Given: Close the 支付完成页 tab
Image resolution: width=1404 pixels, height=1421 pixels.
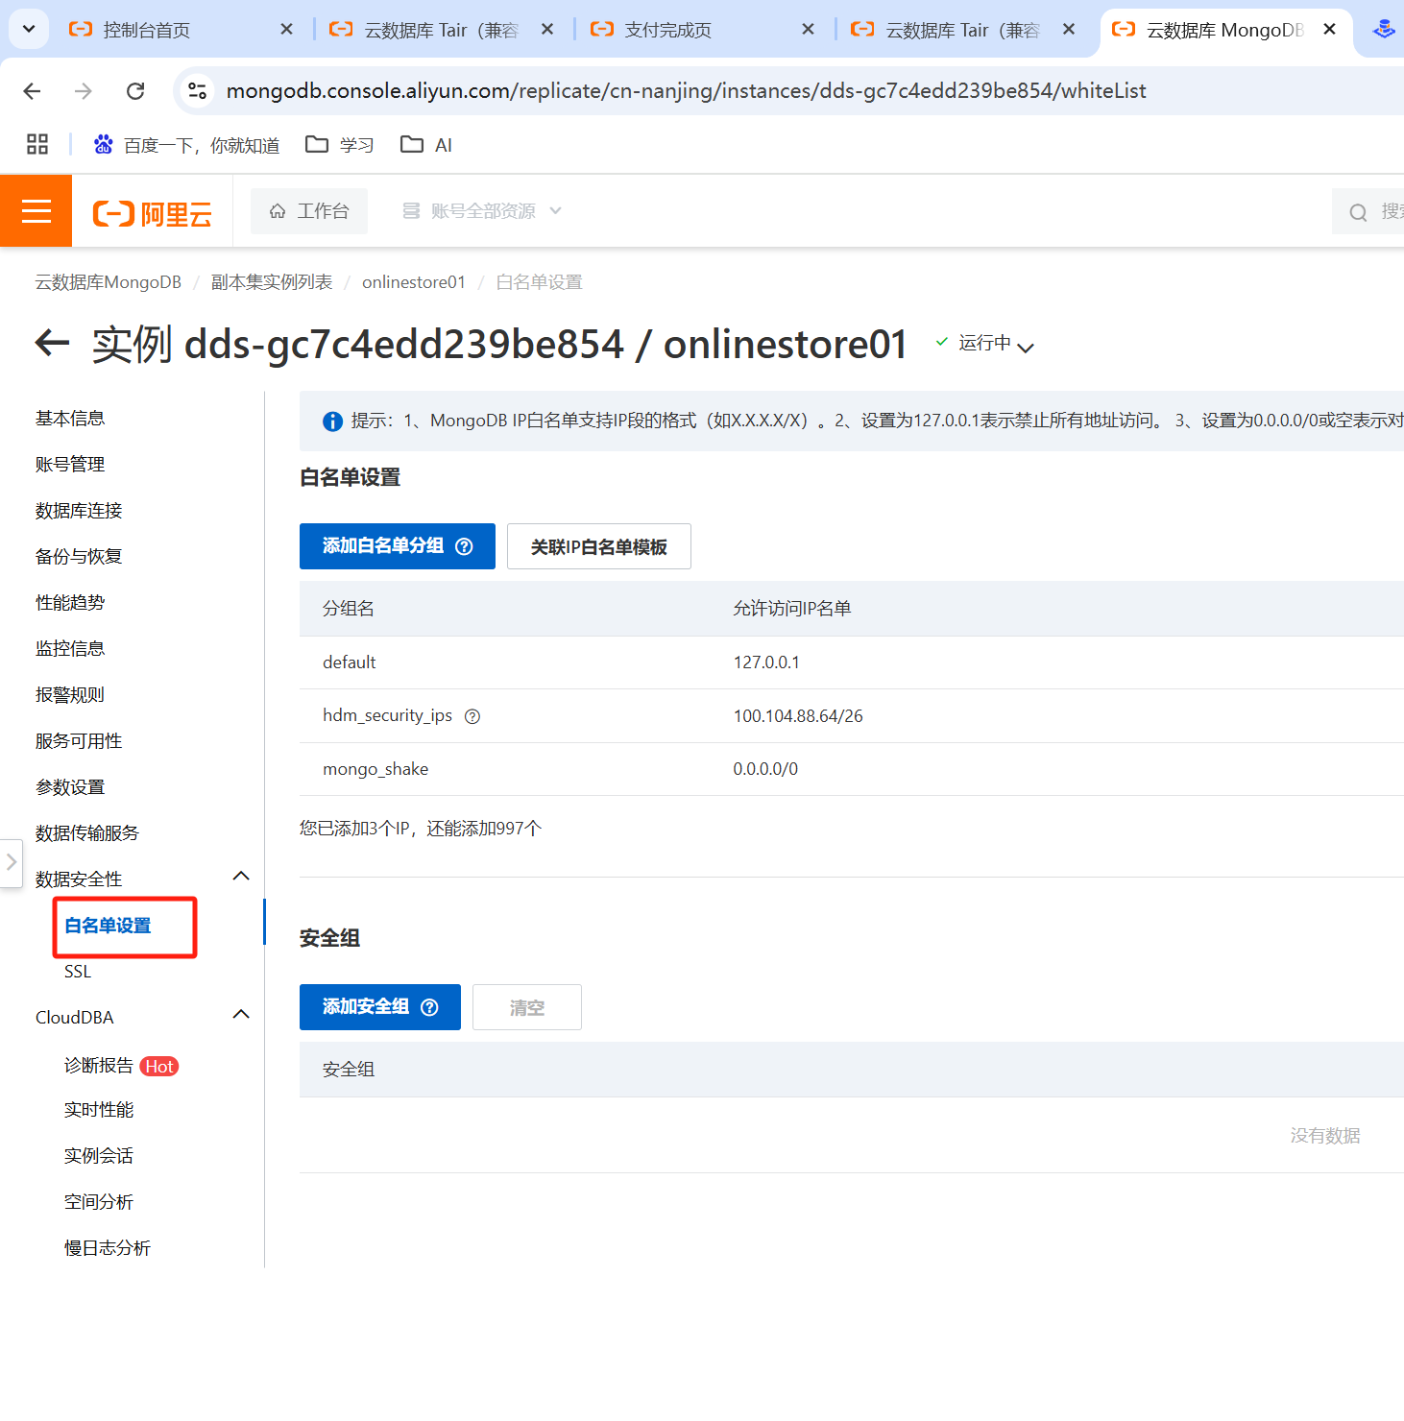Looking at the screenshot, I should [808, 30].
